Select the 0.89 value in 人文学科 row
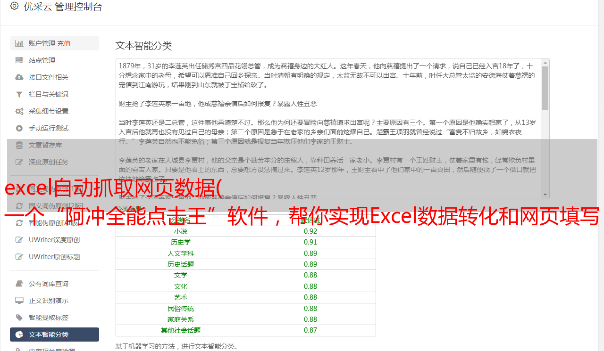The width and height of the screenshot is (604, 351). [310, 253]
